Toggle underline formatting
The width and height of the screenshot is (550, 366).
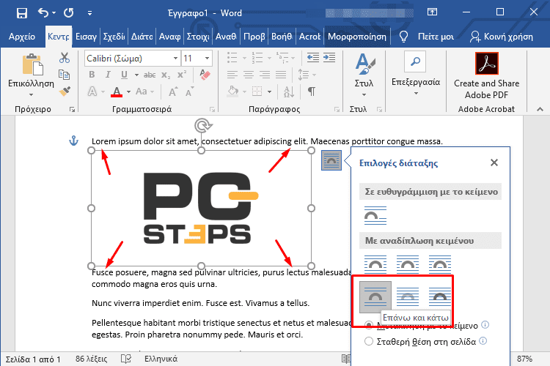coord(124,75)
